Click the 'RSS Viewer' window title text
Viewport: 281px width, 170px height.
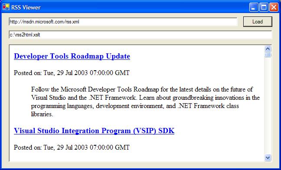pyautogui.click(x=26, y=7)
